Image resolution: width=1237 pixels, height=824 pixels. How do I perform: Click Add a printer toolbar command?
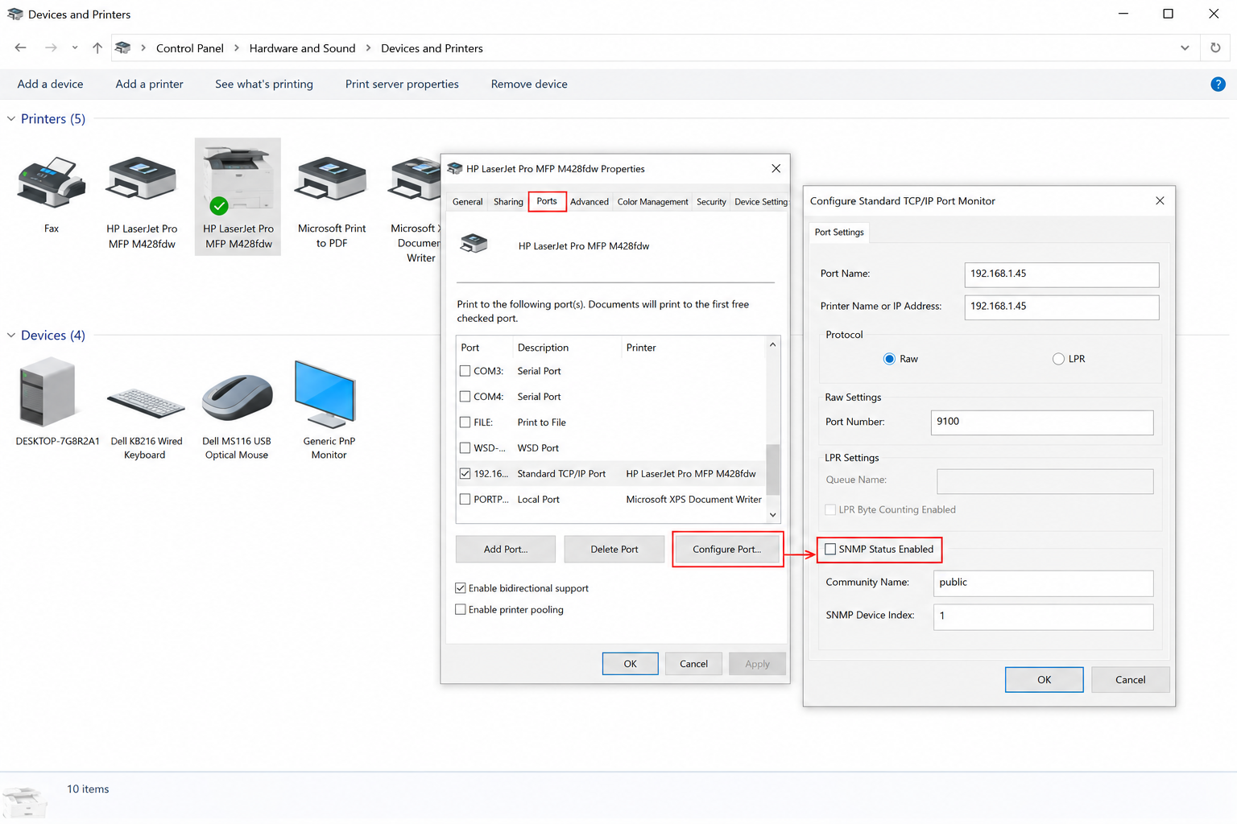pos(149,84)
